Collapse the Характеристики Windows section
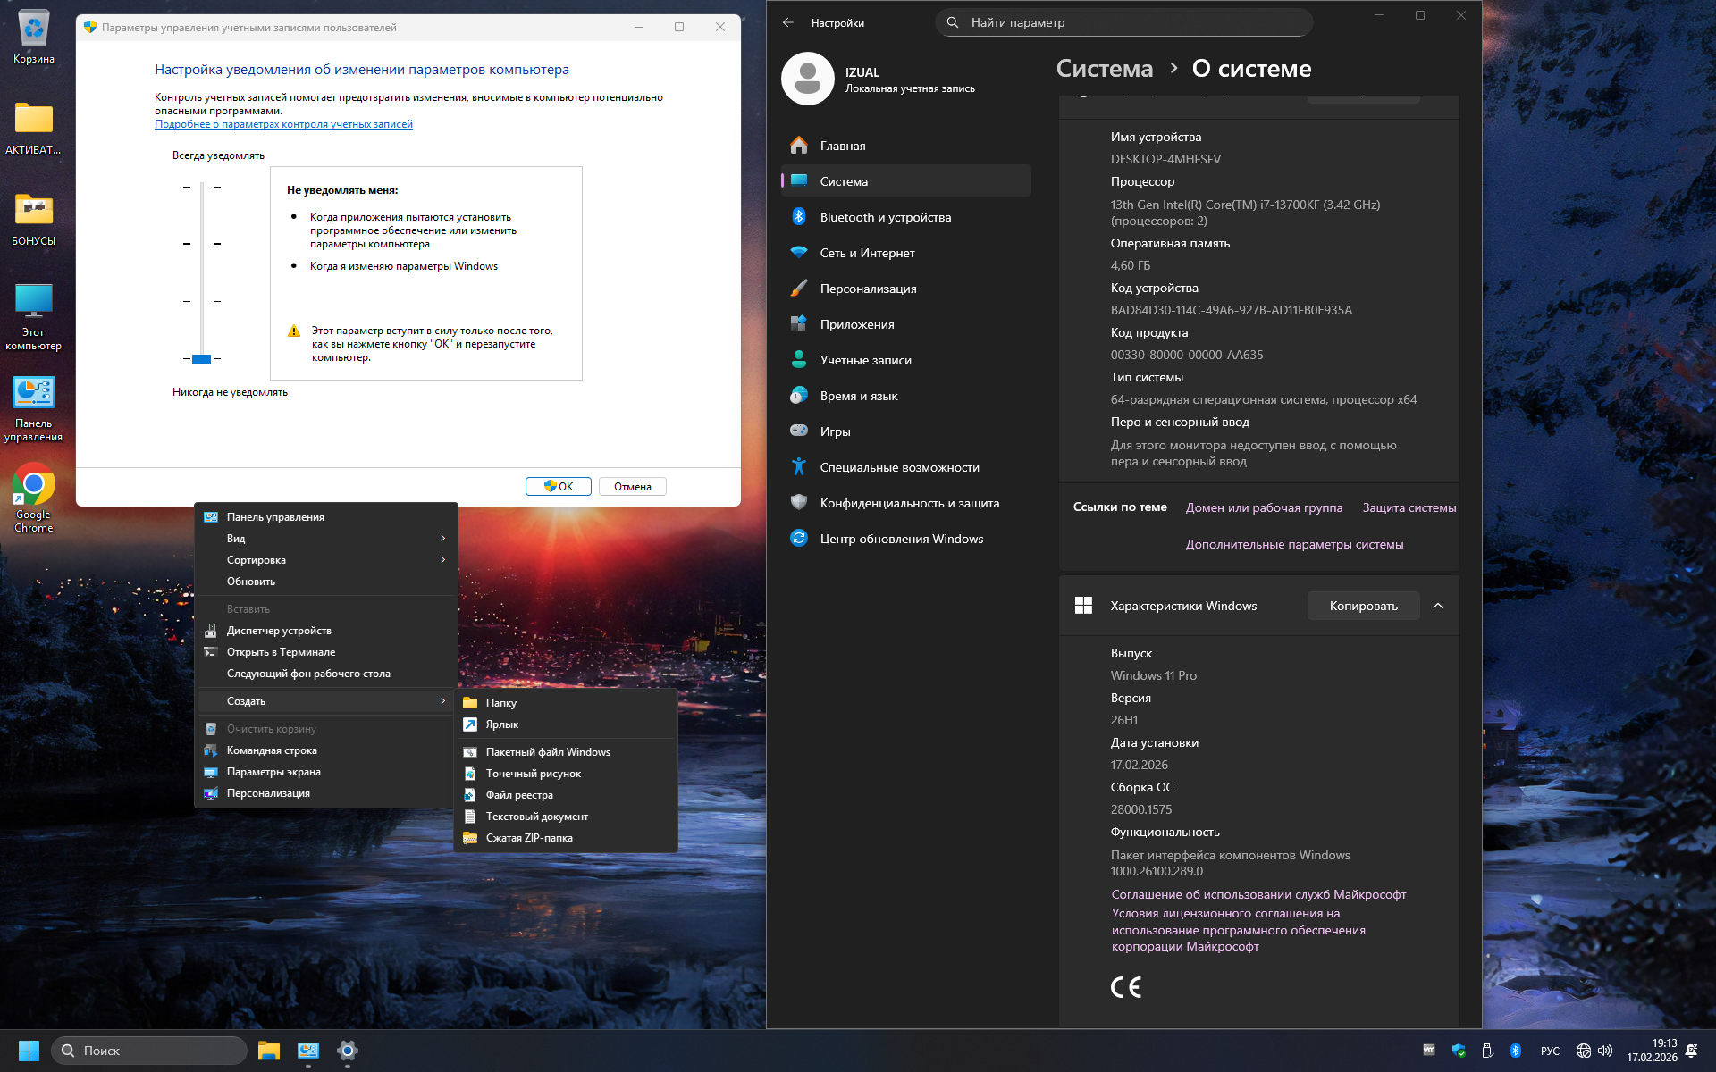Image resolution: width=1716 pixels, height=1072 pixels. 1438,606
